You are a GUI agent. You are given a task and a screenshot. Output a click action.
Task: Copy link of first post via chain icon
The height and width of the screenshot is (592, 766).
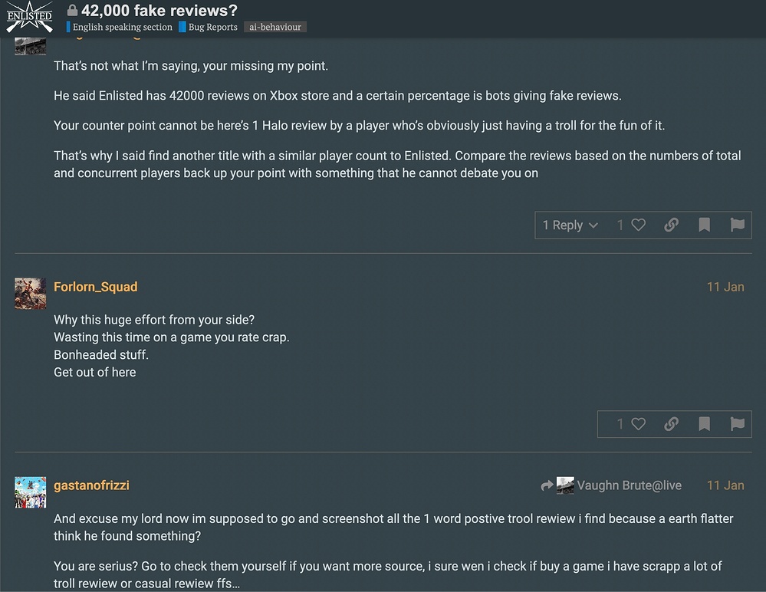pyautogui.click(x=671, y=225)
